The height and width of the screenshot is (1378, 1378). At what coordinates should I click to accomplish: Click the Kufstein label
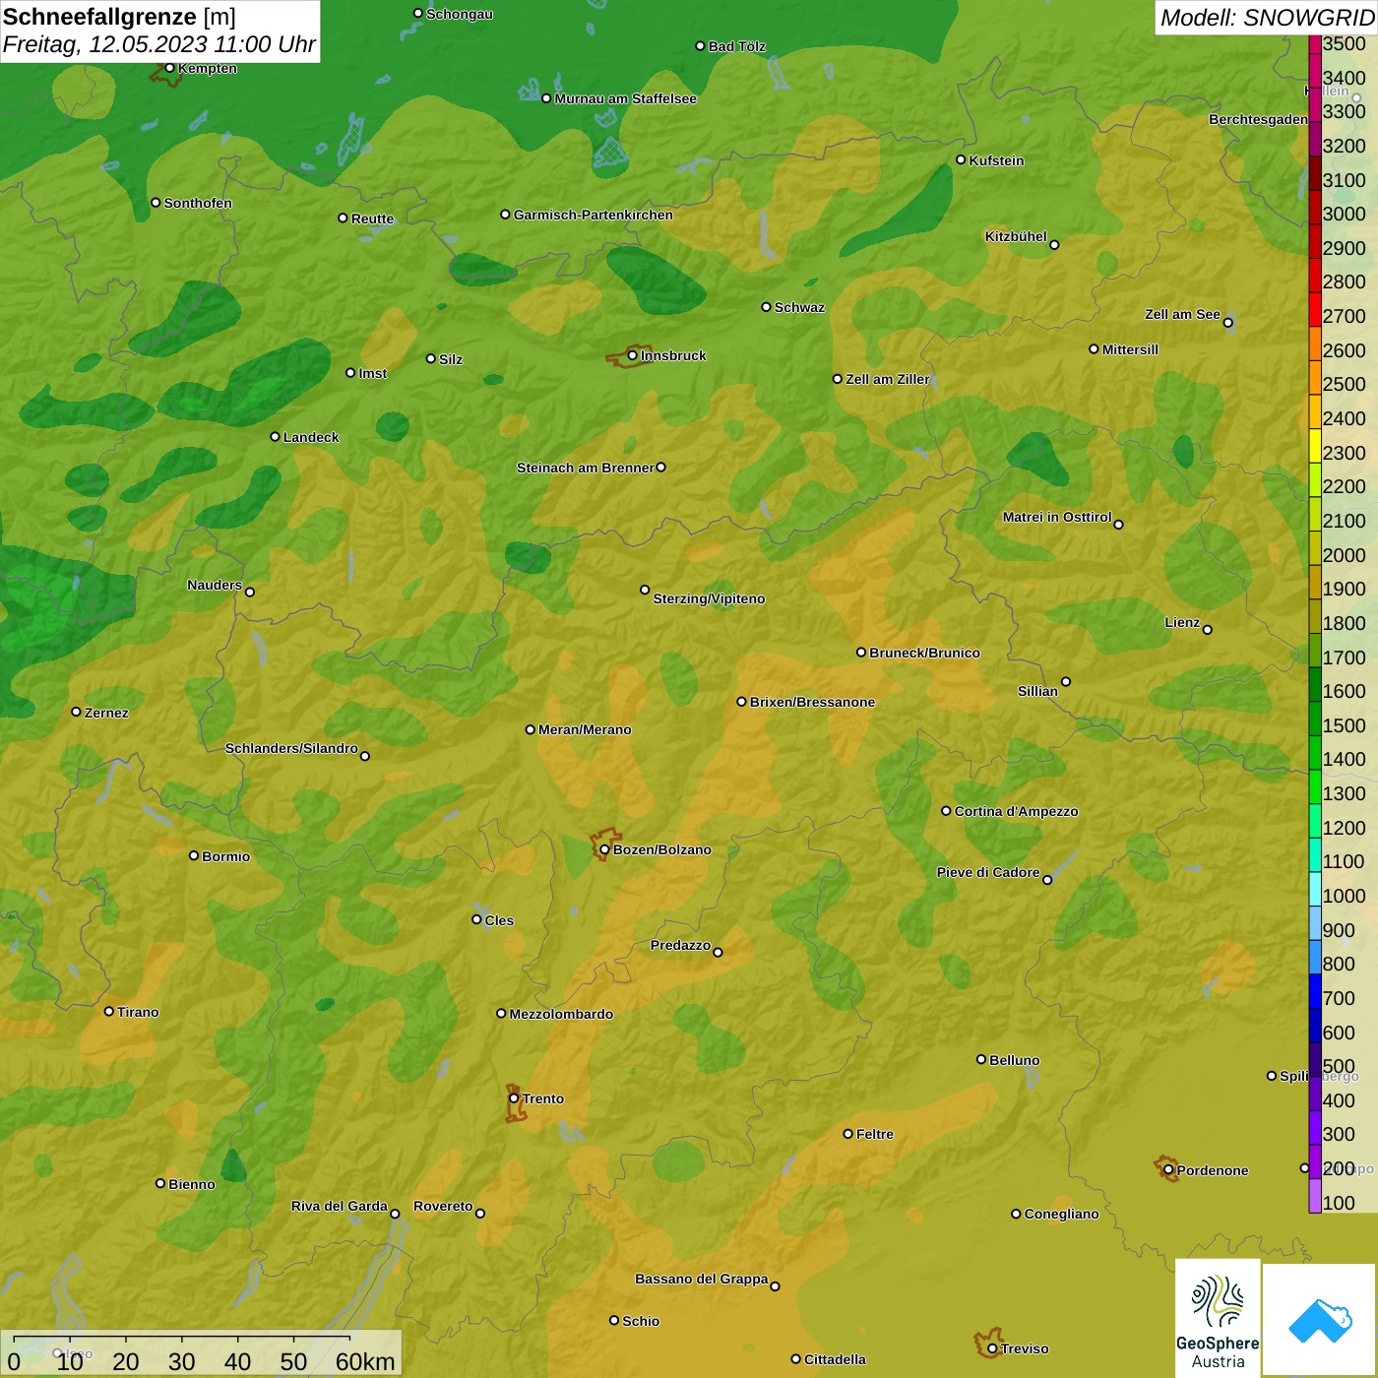pyautogui.click(x=997, y=160)
